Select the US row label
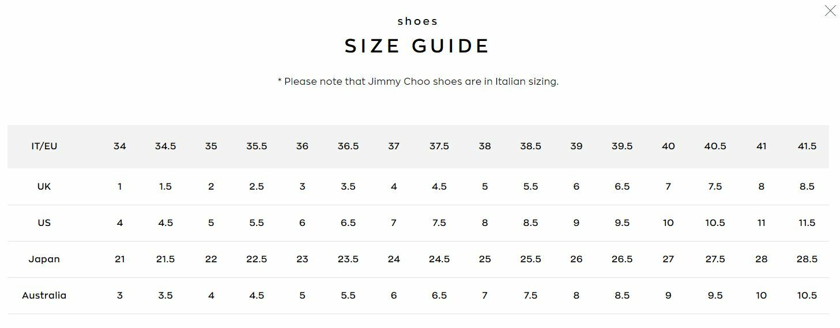 (x=44, y=223)
